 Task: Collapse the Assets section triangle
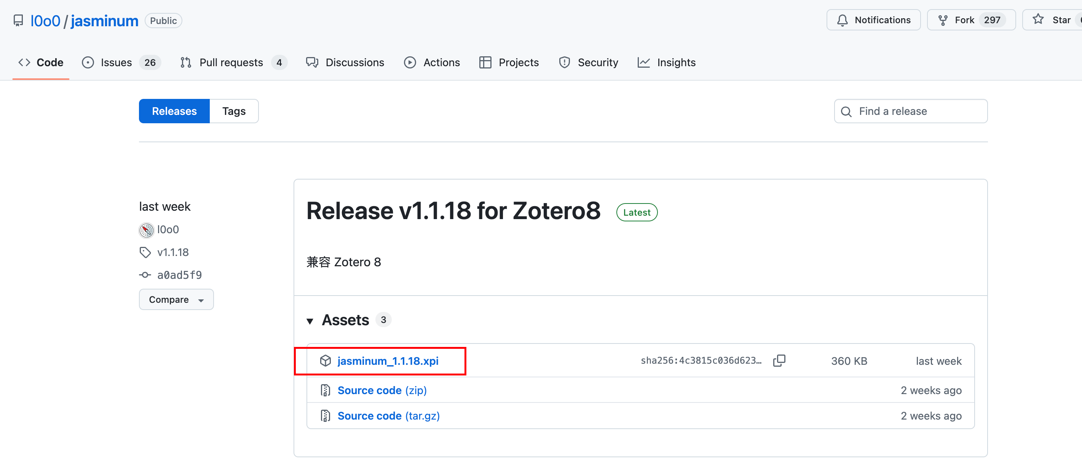tap(310, 321)
